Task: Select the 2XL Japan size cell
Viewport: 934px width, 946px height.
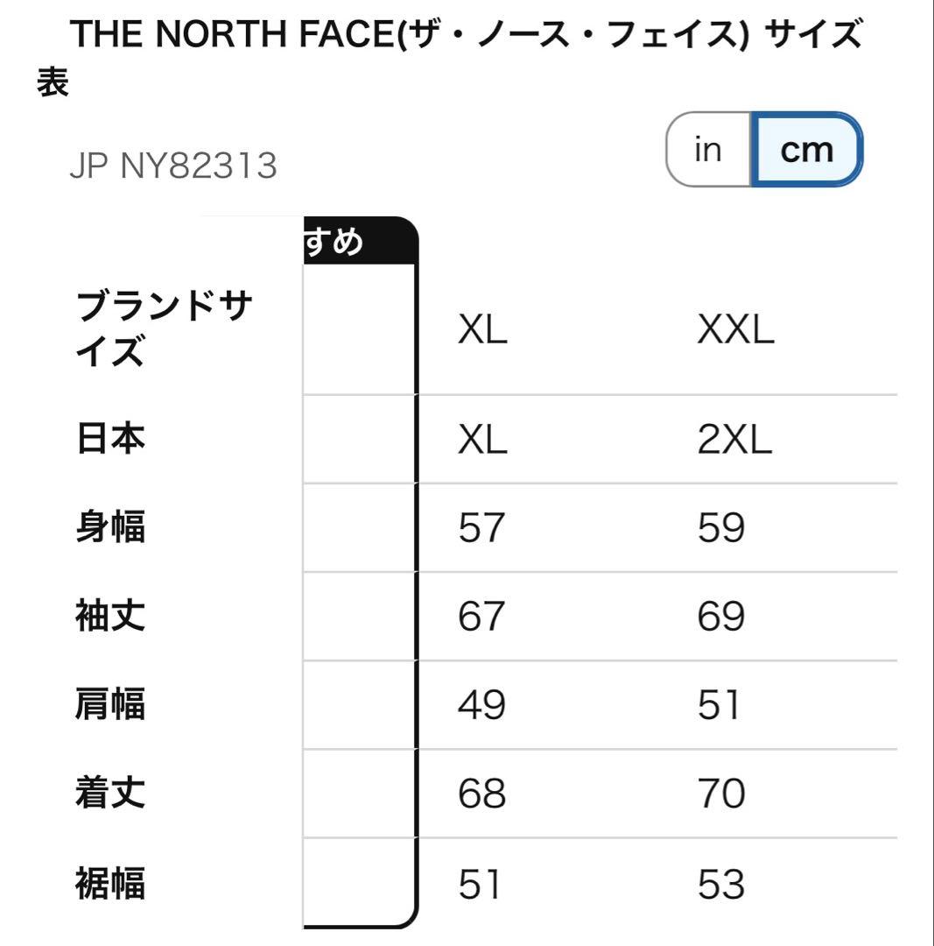Action: (x=734, y=439)
